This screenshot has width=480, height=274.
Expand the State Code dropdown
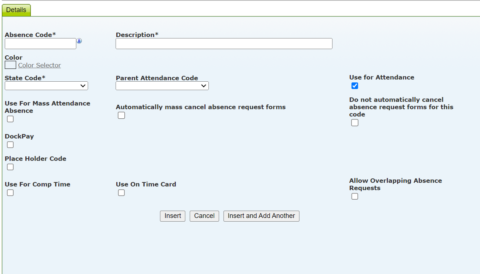(x=46, y=86)
